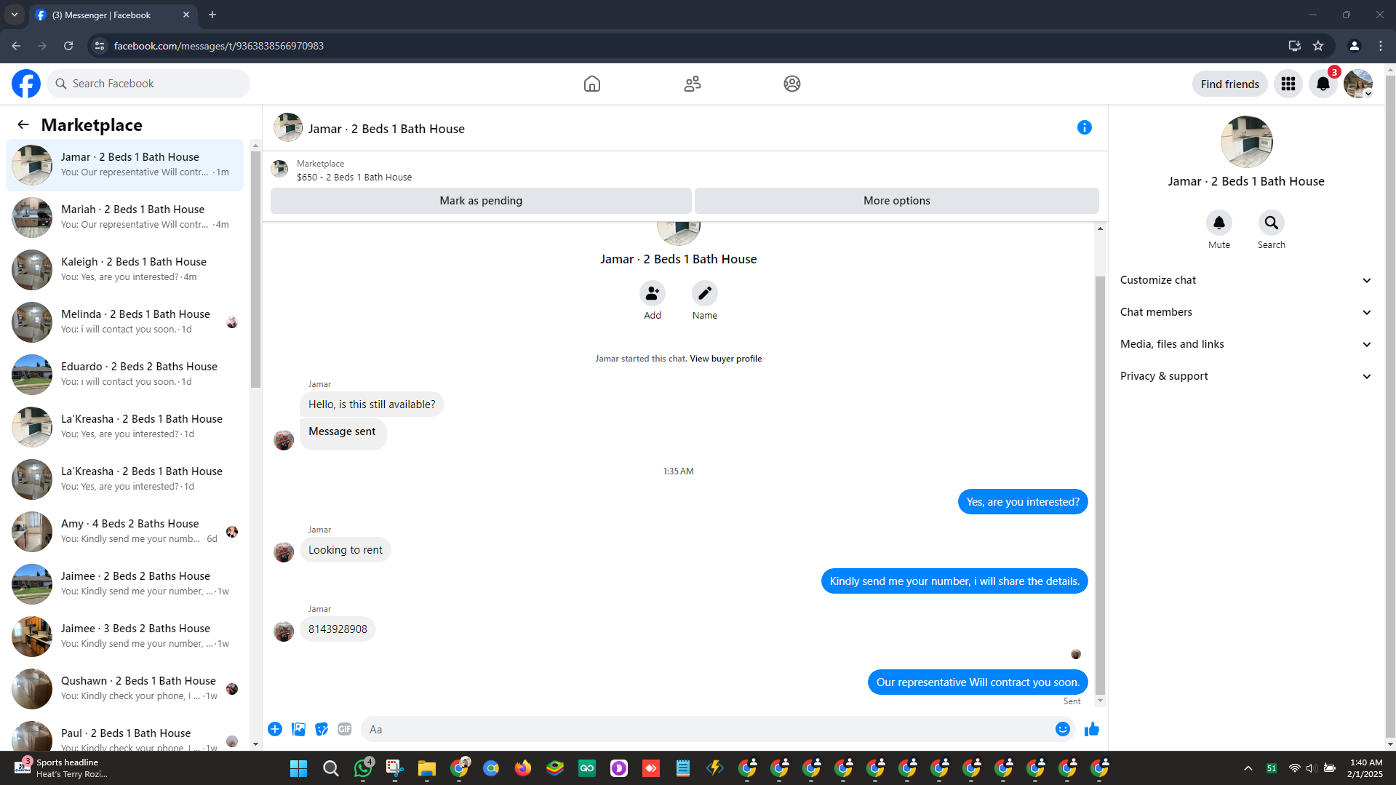Open the Groups icon in top navigation

792,84
